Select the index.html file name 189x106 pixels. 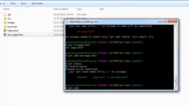(13, 31)
